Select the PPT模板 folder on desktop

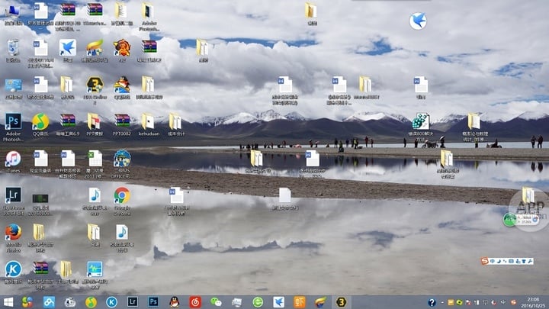coord(95,124)
